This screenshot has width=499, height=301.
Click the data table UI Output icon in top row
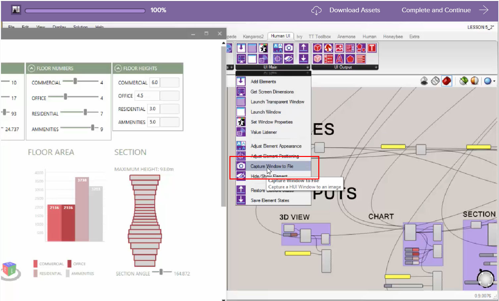click(350, 48)
